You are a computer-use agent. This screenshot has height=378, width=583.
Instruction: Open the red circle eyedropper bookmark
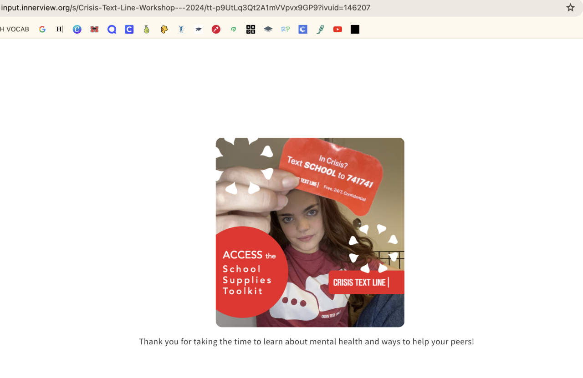coord(216,29)
